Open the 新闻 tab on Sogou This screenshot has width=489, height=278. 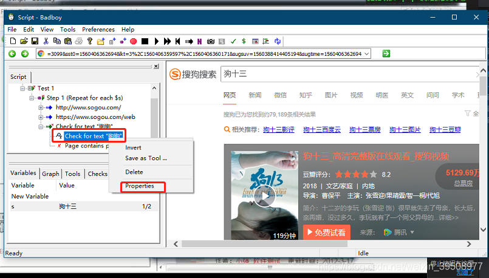[x=255, y=95]
